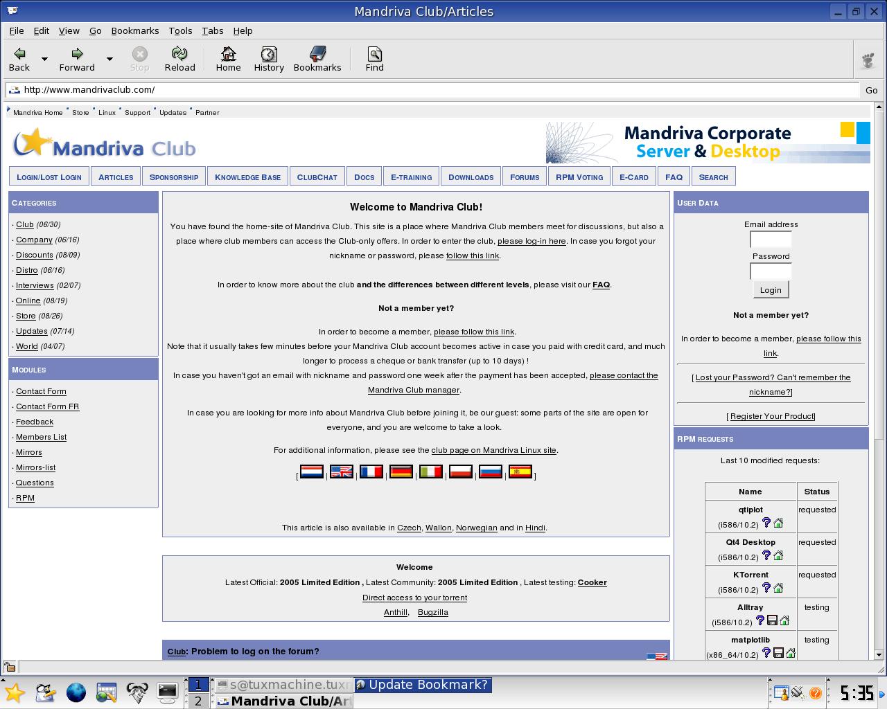The height and width of the screenshot is (709, 887).
Task: Open the Forums navigation tab
Action: (x=525, y=177)
